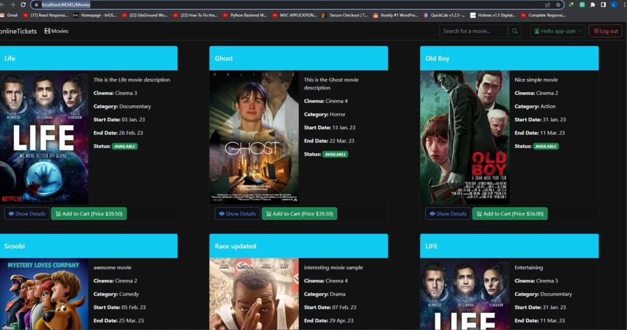This screenshot has height=330, width=627.
Task: Click the Ghost movie poster
Action: click(x=254, y=137)
